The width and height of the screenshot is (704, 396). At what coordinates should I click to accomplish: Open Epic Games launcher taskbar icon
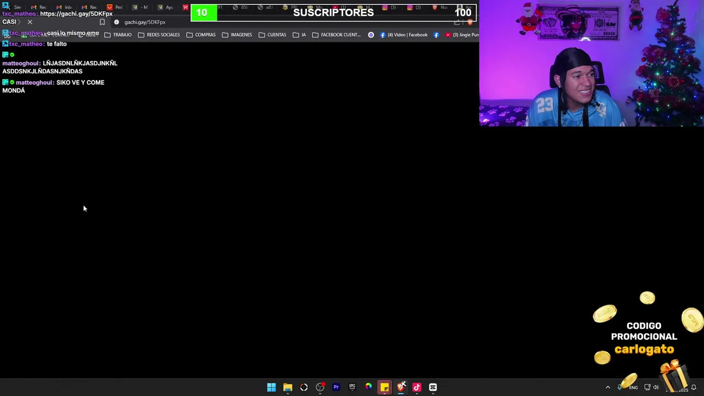pyautogui.click(x=352, y=387)
